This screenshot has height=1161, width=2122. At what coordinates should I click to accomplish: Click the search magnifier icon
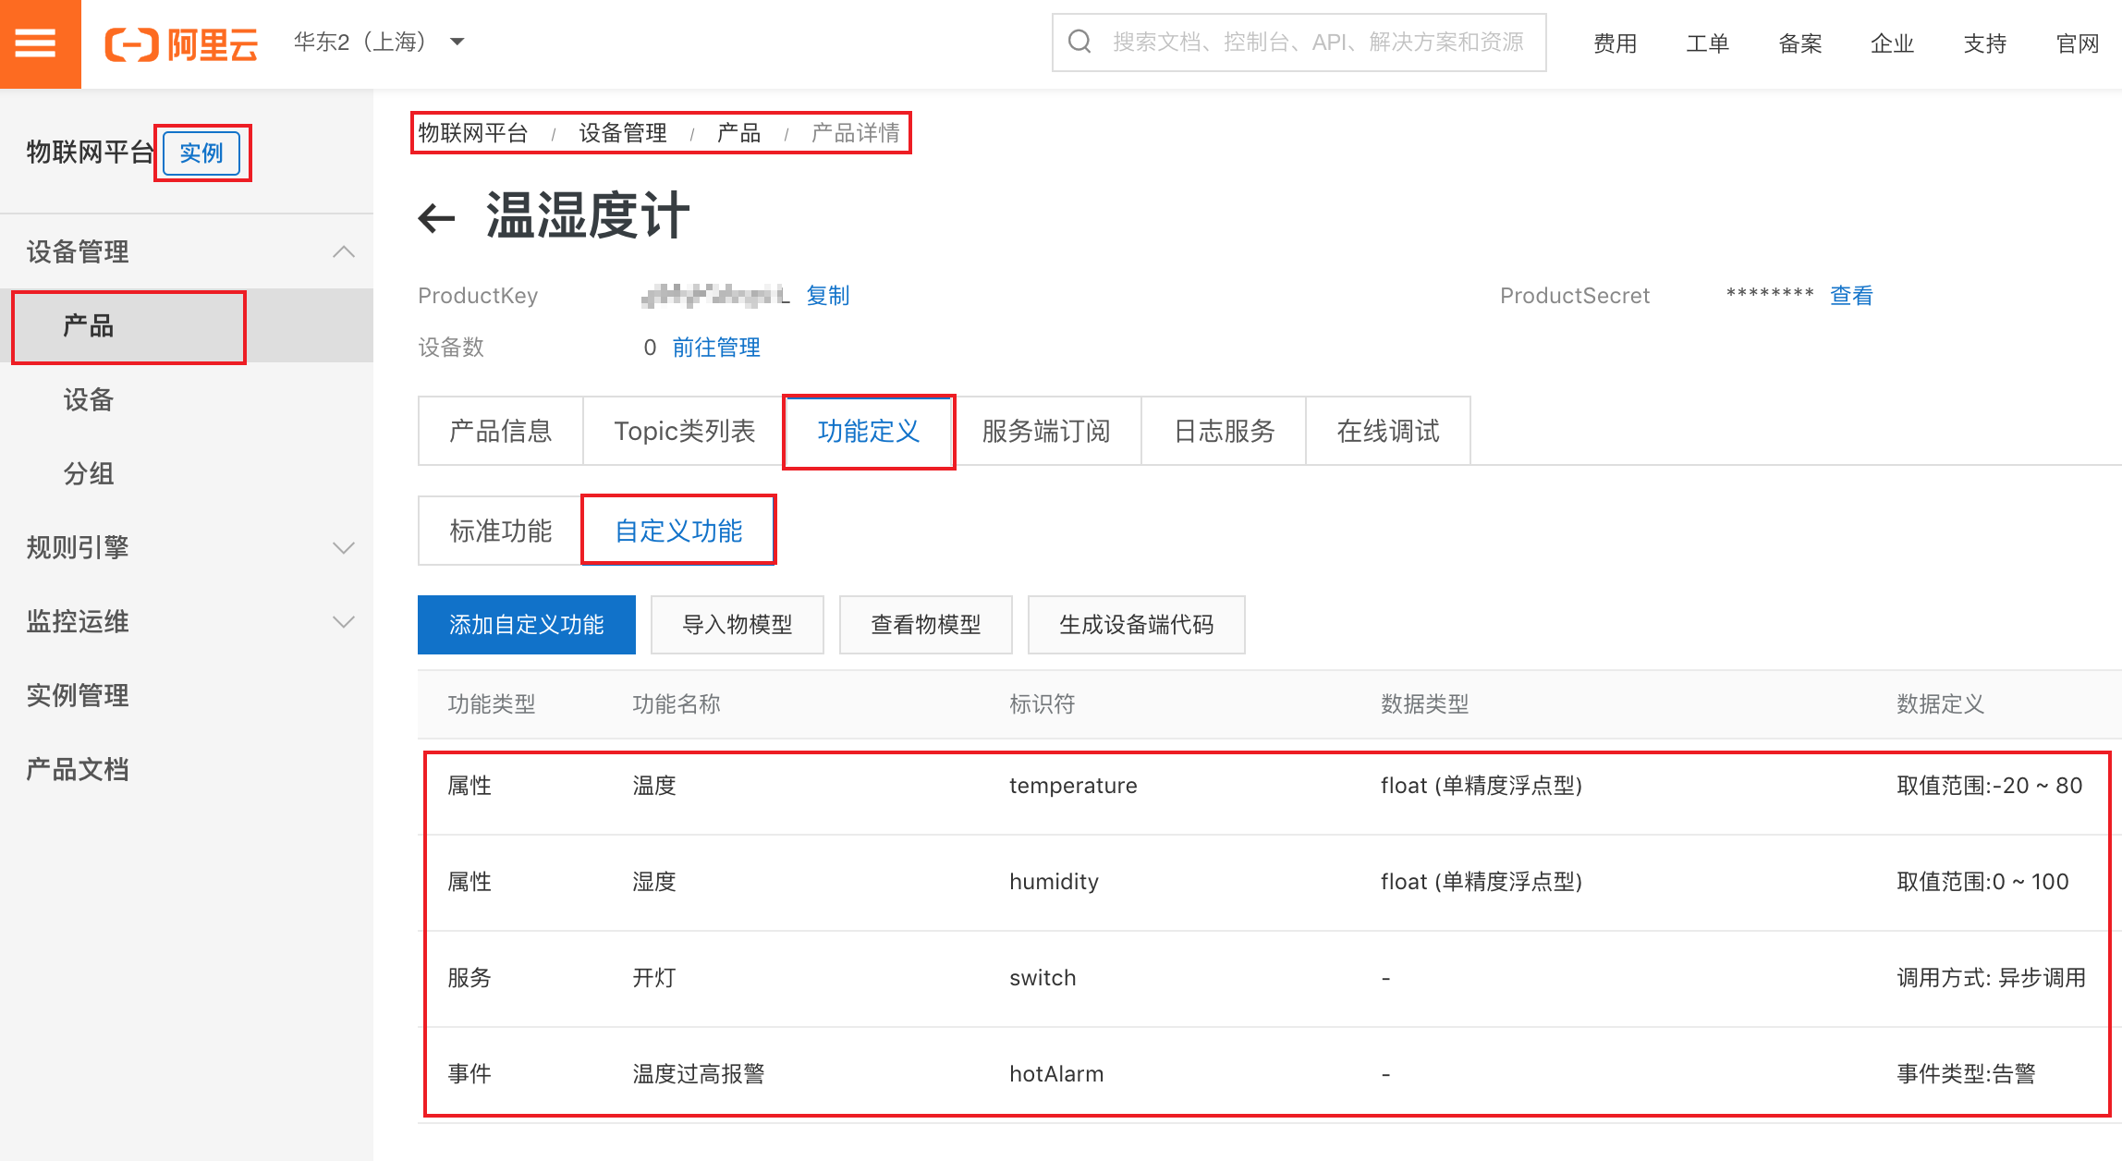[1079, 42]
